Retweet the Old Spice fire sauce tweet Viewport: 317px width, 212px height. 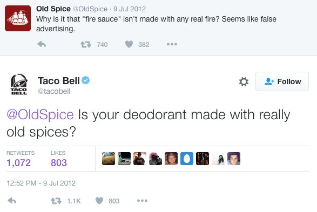coord(86,44)
